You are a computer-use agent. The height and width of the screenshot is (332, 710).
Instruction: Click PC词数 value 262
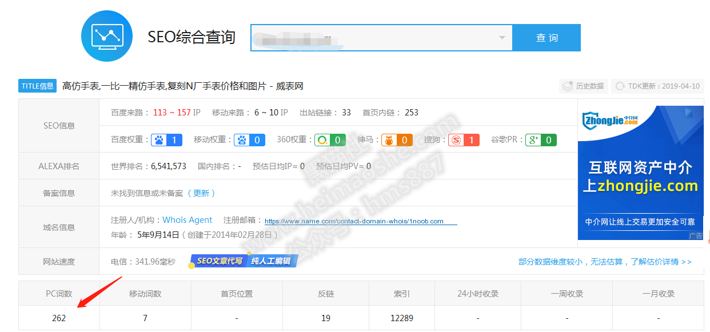pyautogui.click(x=59, y=318)
